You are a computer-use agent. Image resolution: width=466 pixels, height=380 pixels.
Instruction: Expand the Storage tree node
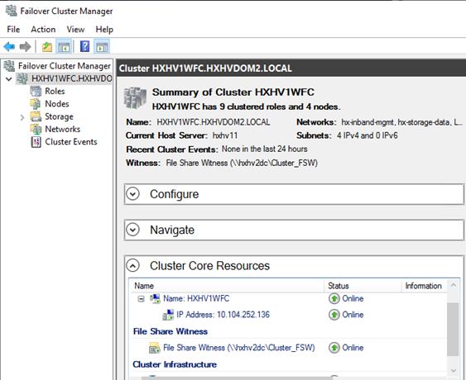pos(22,117)
